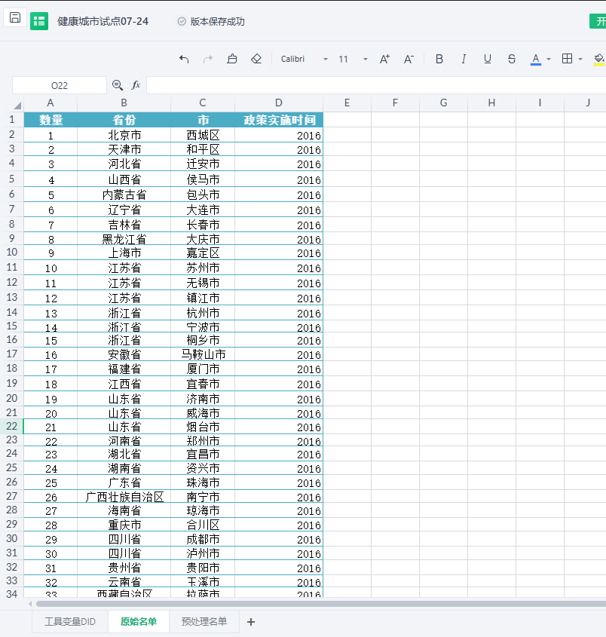The image size is (606, 637).
Task: Add a new sheet with plus icon
Action: 250,622
